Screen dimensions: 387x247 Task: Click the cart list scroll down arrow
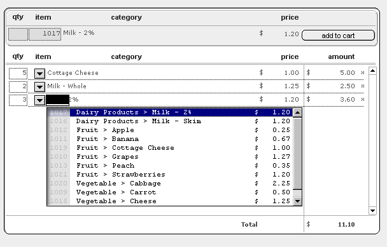pos(372,211)
